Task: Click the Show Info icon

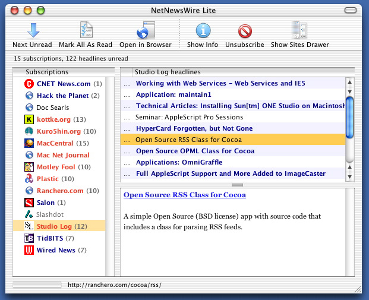Action: click(203, 30)
